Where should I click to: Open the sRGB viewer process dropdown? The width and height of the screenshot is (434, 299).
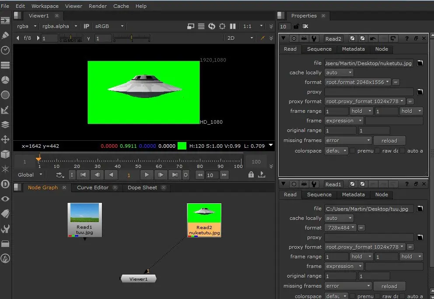coord(109,26)
